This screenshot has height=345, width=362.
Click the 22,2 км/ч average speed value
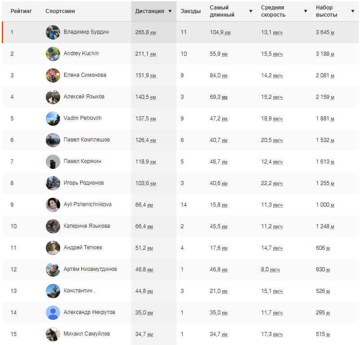pos(272,183)
